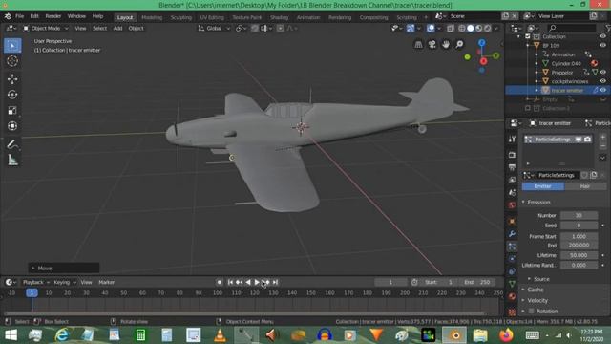Open the Tool properties tab
The width and height of the screenshot is (611, 344).
512,140
